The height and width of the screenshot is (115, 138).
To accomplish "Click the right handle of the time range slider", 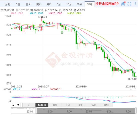I will point(136,111).
